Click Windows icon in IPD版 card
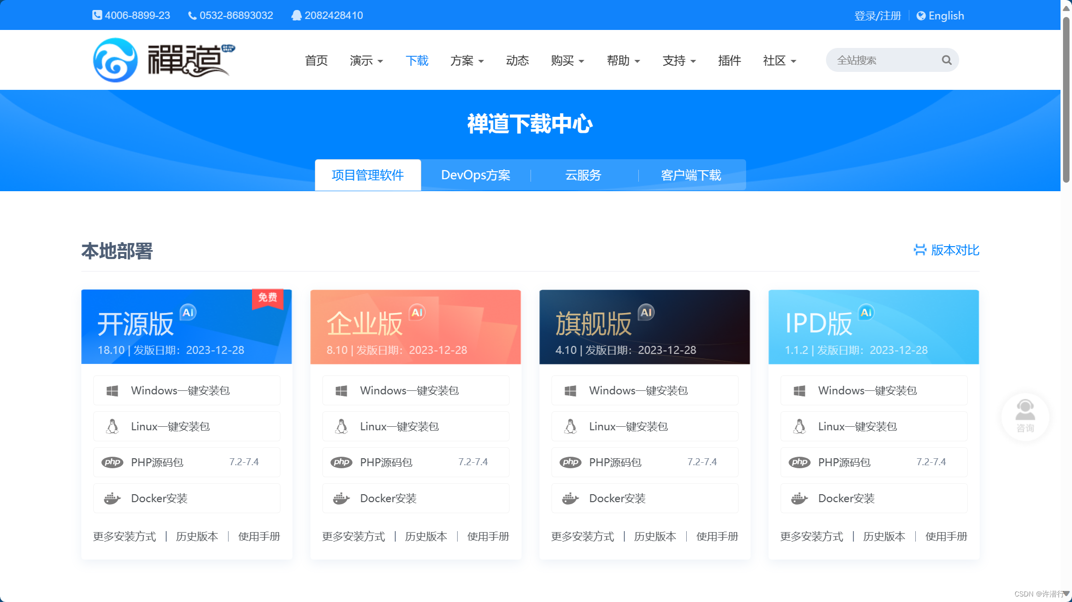The height and width of the screenshot is (602, 1072). [800, 391]
